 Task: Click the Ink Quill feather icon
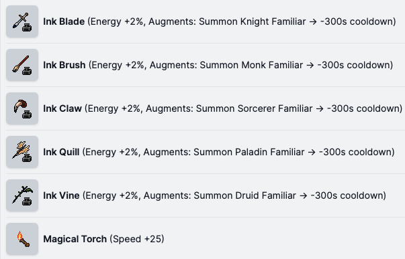pos(22,152)
